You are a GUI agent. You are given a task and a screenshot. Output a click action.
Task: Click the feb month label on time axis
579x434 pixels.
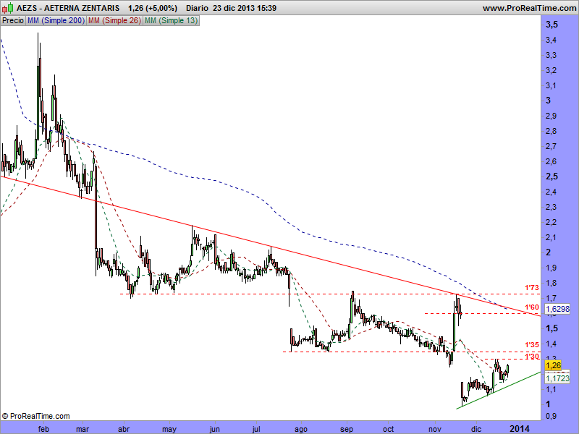point(43,429)
